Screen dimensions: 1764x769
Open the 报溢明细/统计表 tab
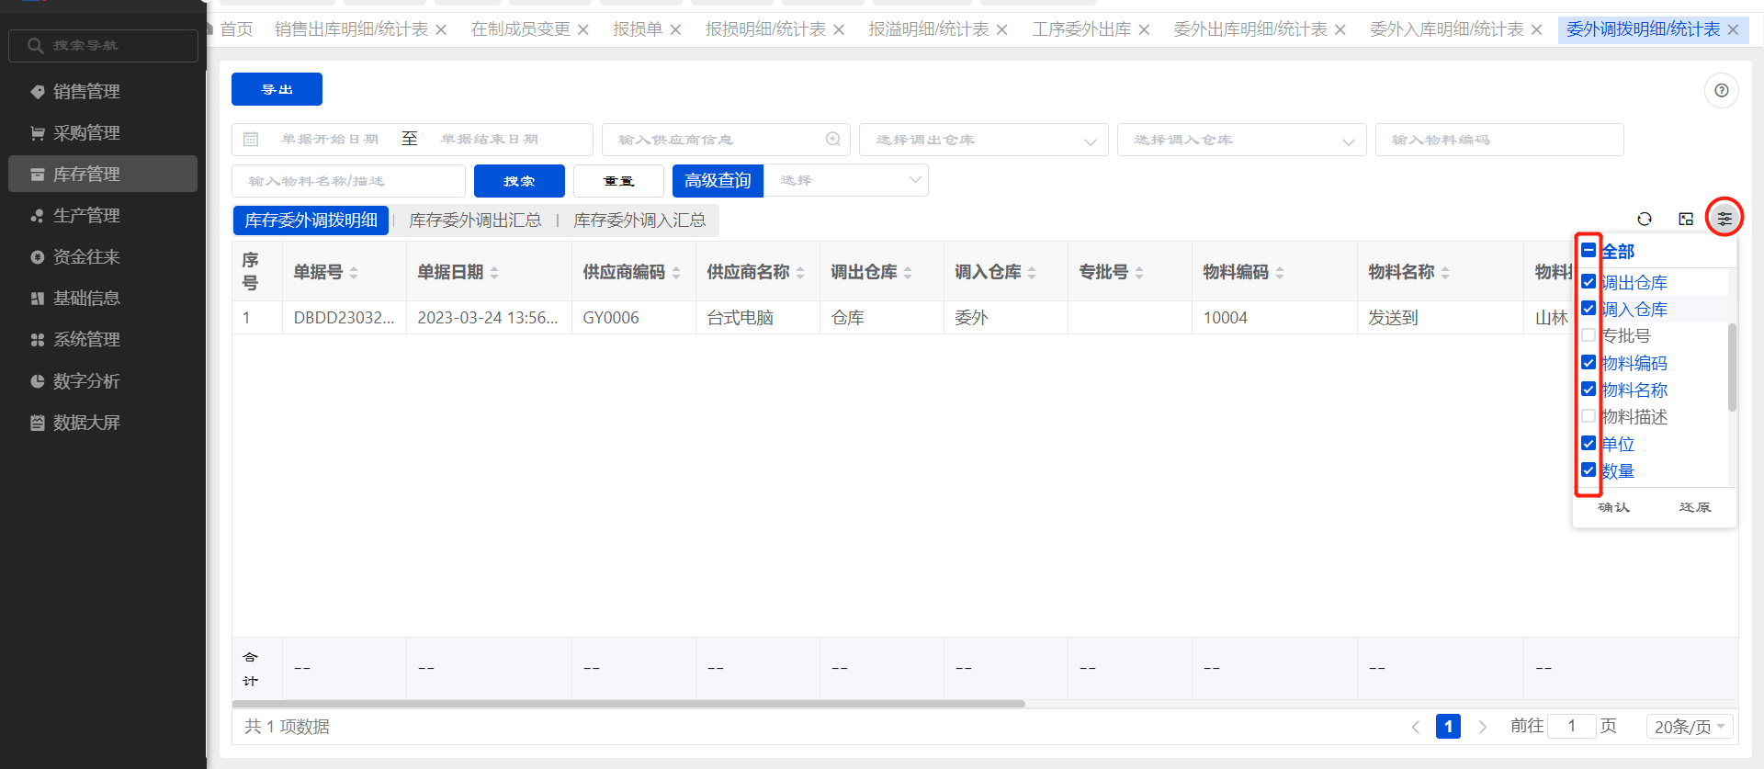(929, 29)
